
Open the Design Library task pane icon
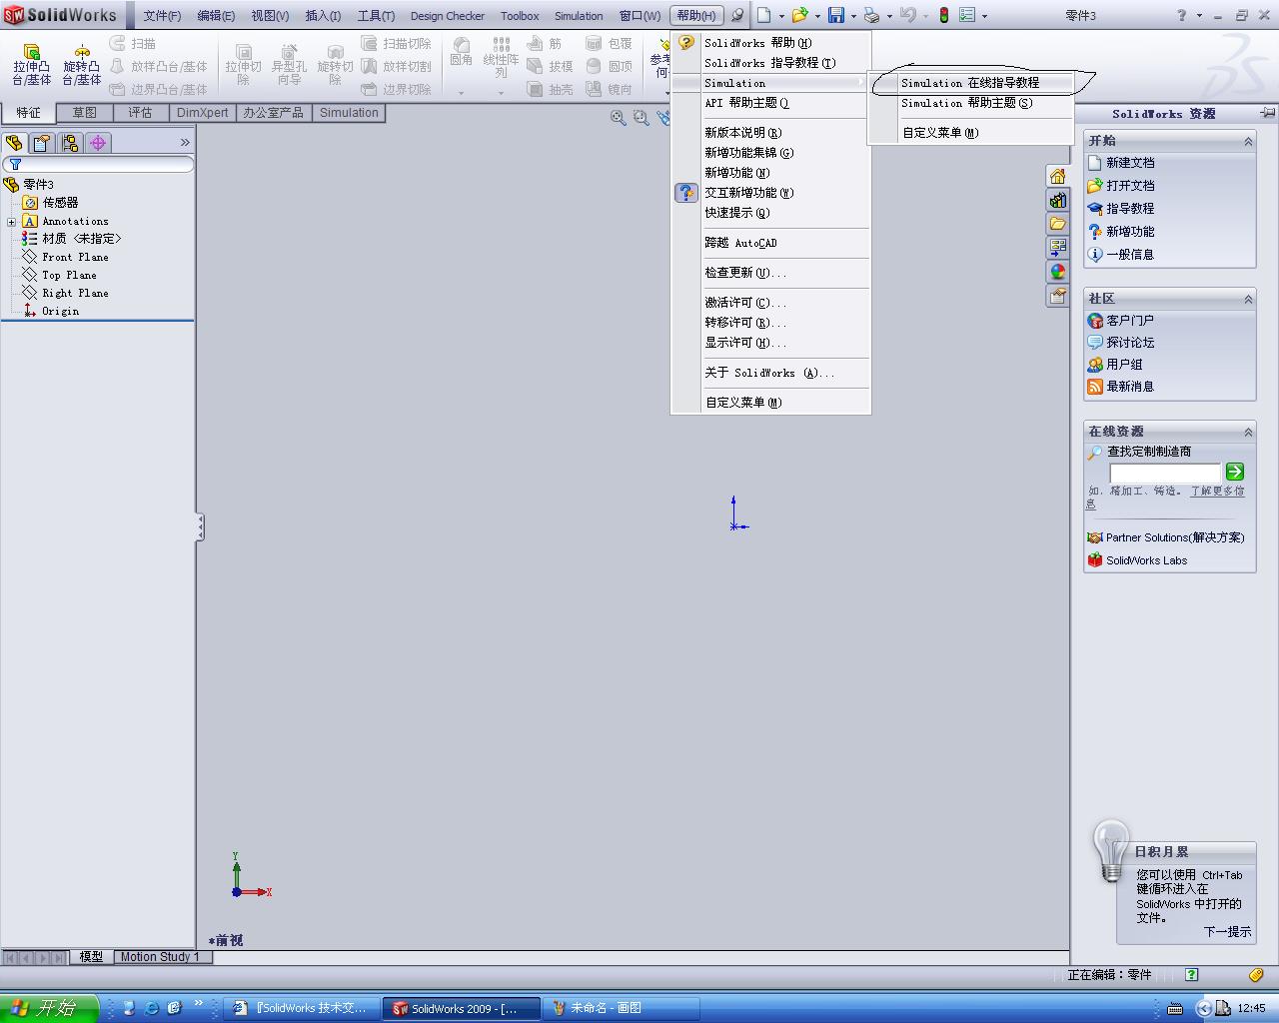[x=1057, y=200]
